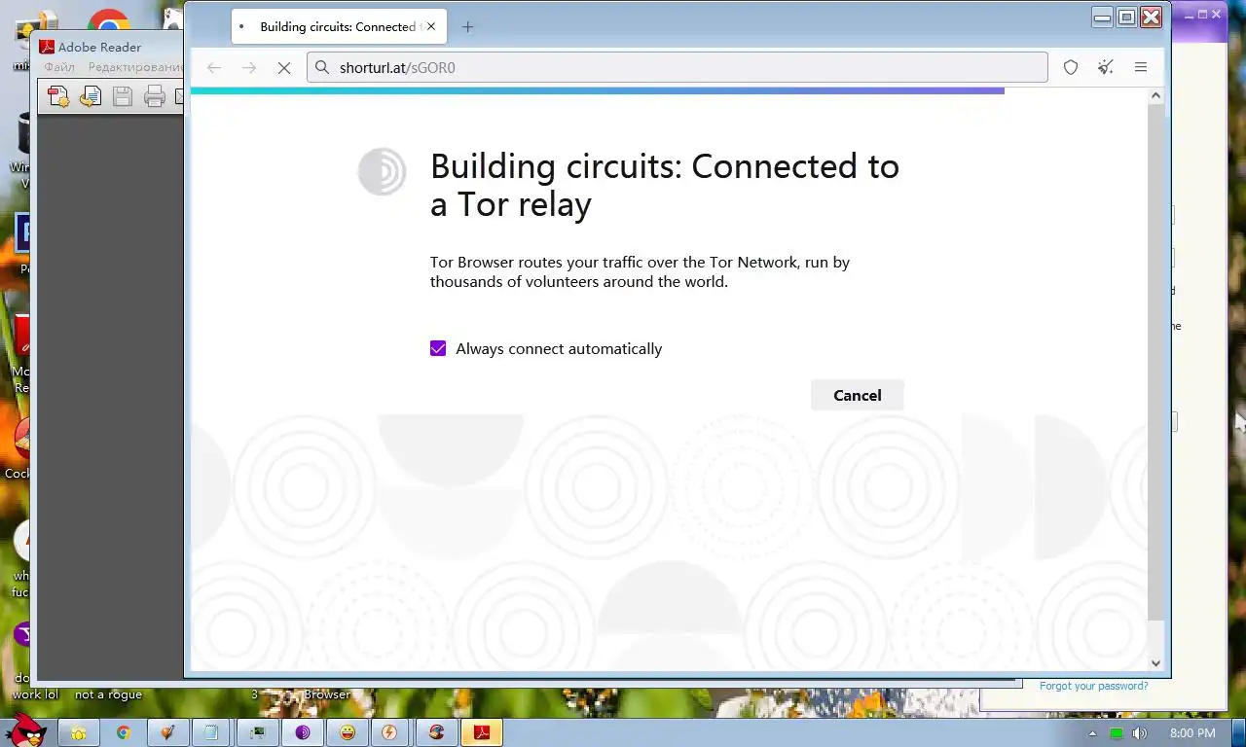Open the Редактирование menu in Adobe Reader
This screenshot has width=1246, height=747.
point(134,67)
